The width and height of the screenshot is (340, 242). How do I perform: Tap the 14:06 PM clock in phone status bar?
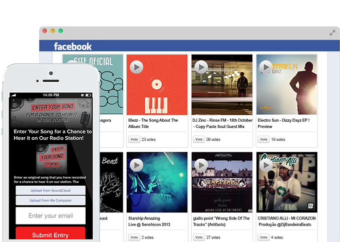(51, 95)
